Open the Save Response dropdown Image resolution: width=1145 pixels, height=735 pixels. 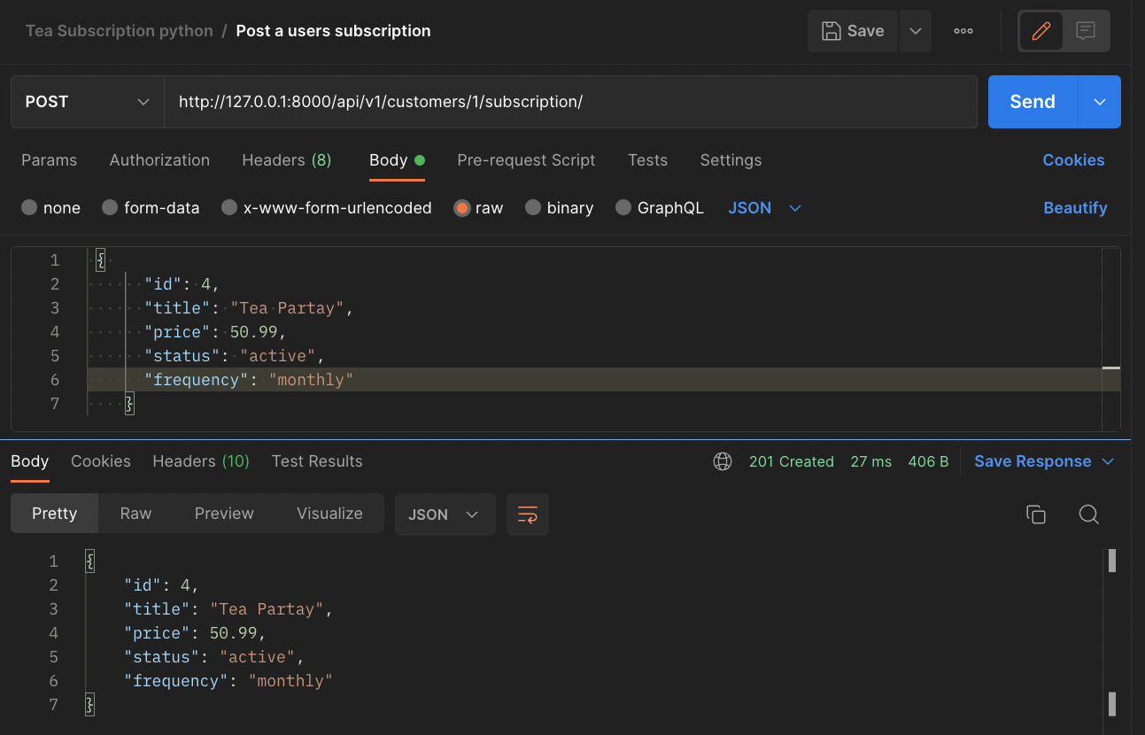pyautogui.click(x=1044, y=461)
